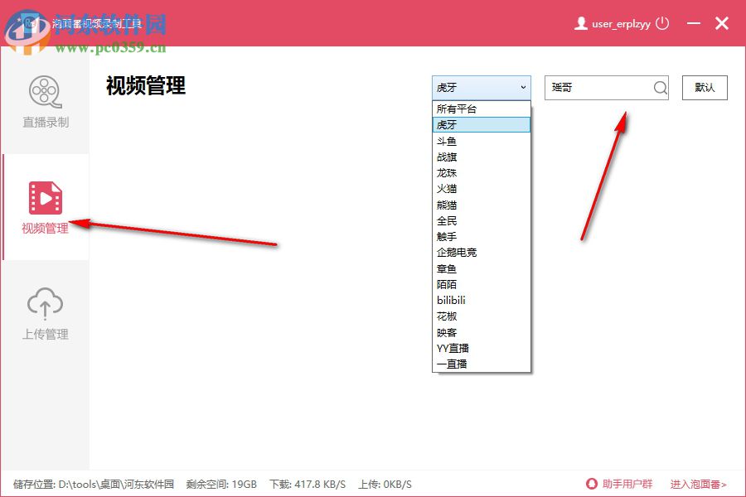Pick 熊猫 from the platform options
This screenshot has width=746, height=497.
click(448, 204)
